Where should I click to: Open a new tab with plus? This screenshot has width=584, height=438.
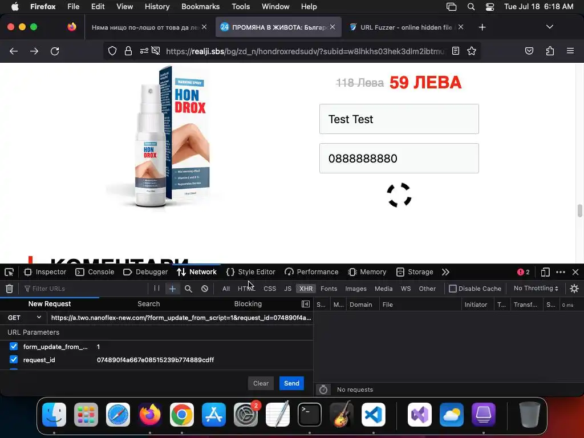pos(482,27)
